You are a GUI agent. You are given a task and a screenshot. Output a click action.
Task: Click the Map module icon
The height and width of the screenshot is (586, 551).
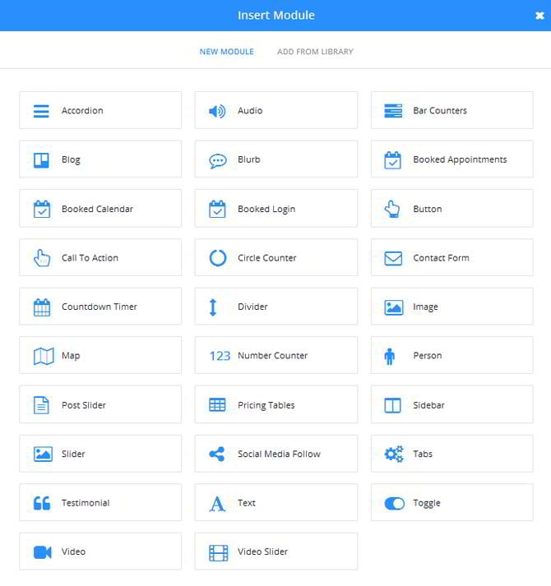coord(43,356)
